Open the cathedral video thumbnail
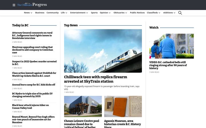The height and width of the screenshot is (128, 206). tap(171, 46)
